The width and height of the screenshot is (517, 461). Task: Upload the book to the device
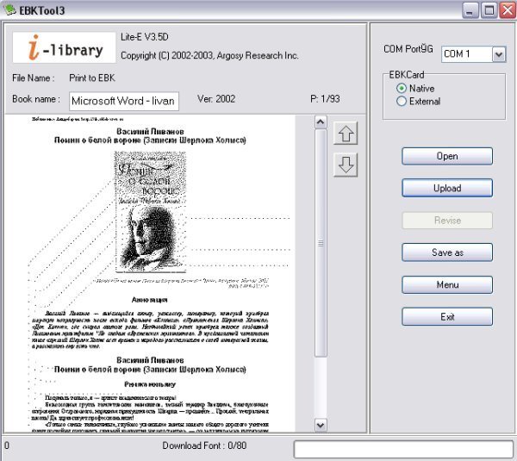[447, 188]
